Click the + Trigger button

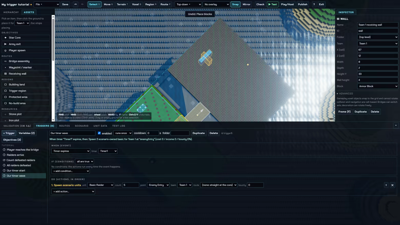point(9,133)
